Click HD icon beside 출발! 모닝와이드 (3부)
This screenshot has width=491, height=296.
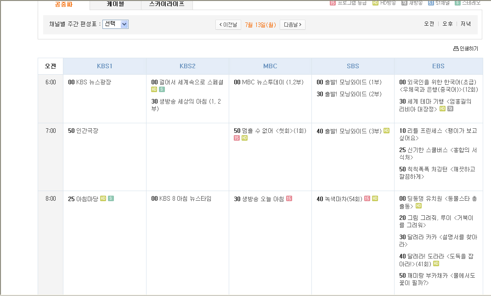(386, 131)
